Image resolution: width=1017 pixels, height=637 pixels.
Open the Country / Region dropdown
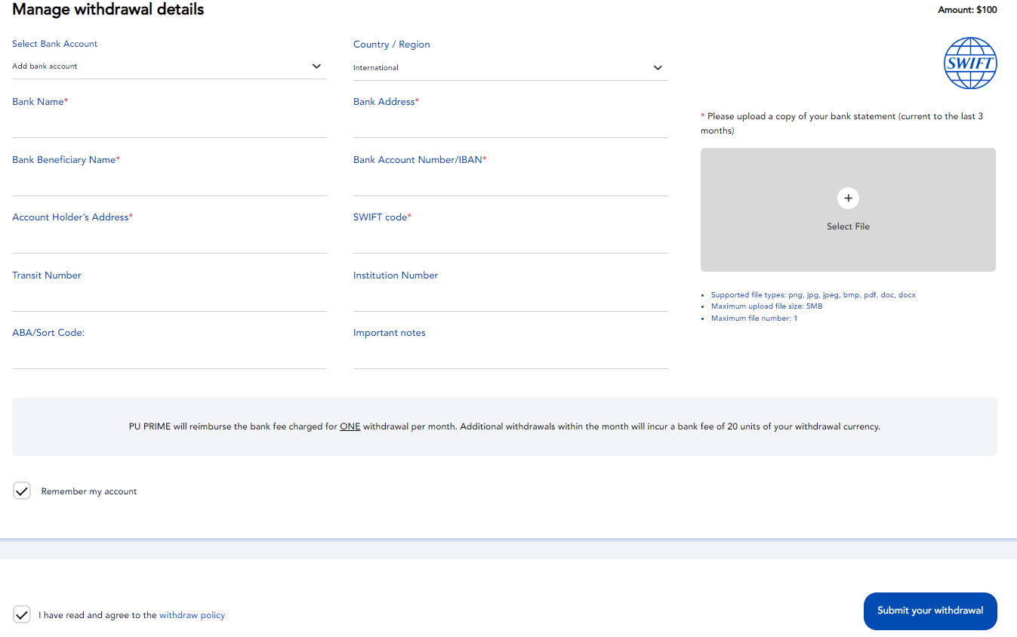[510, 68]
